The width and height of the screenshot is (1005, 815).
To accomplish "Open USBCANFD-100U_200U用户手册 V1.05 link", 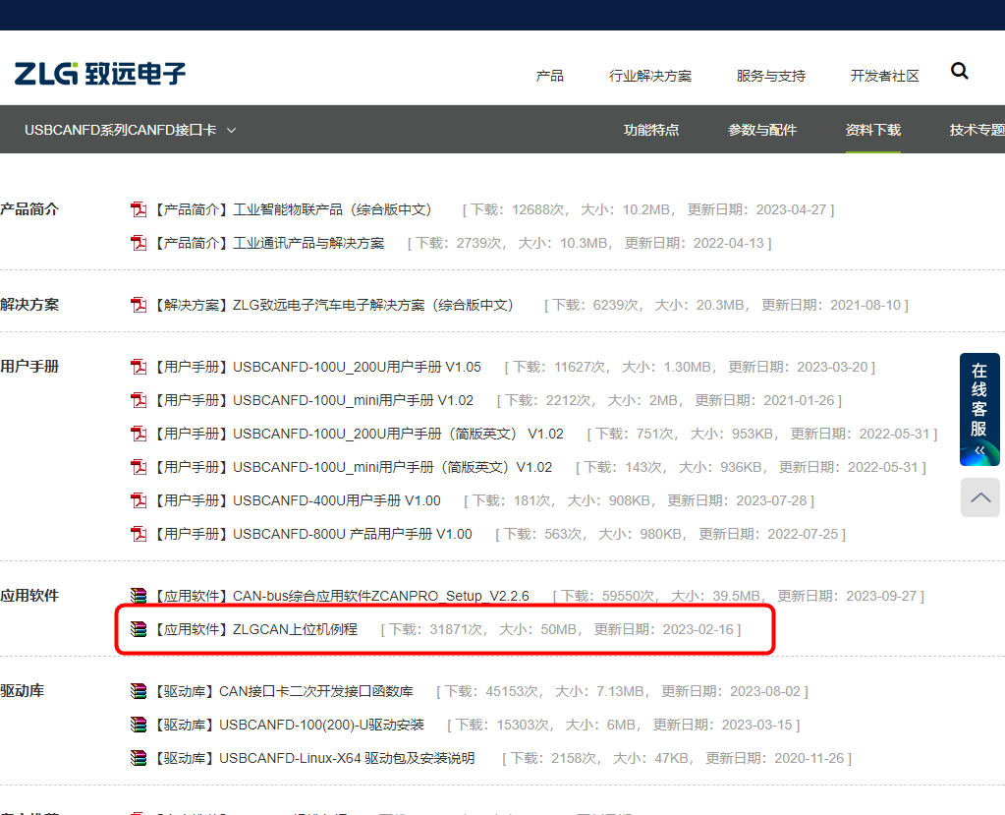I will coord(317,367).
